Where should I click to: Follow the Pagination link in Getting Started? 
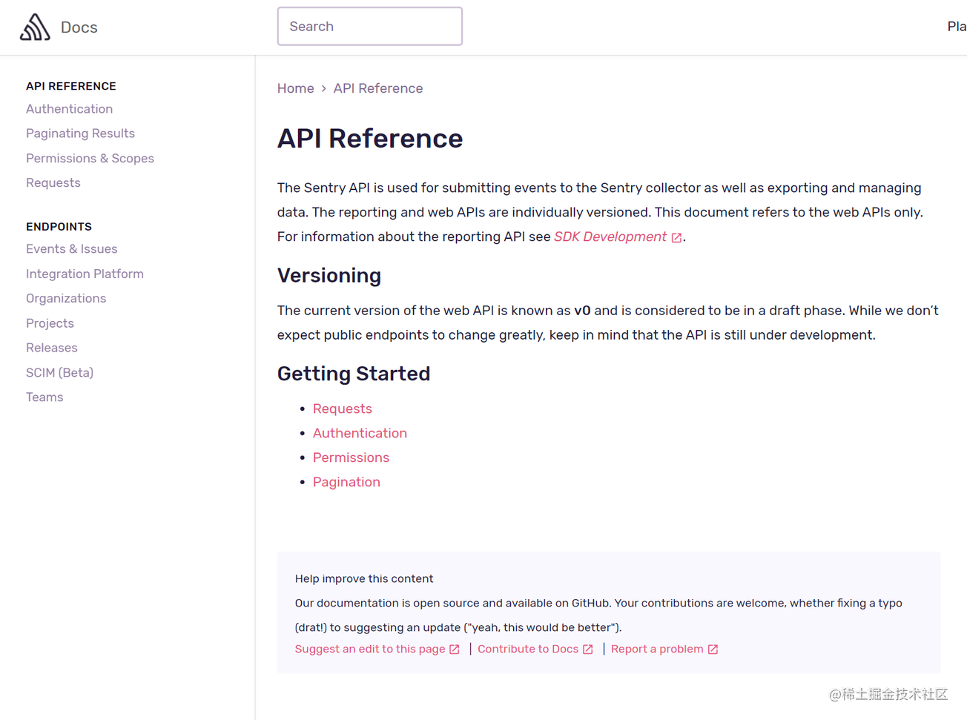[x=346, y=482]
